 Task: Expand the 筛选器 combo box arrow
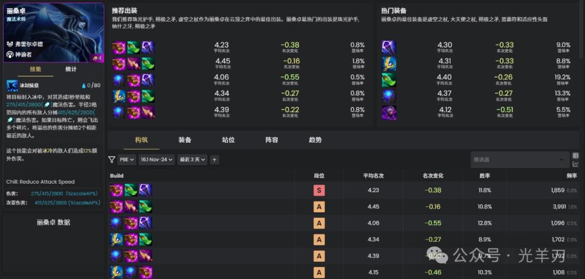[x=562, y=160]
